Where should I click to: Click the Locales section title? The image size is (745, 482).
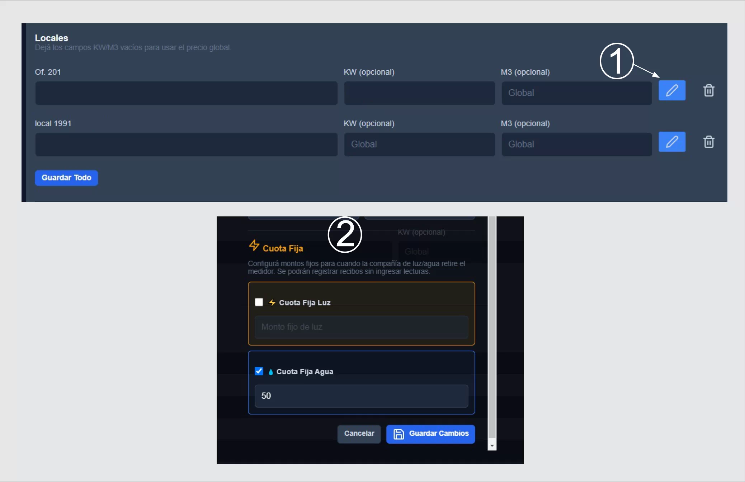coord(51,38)
